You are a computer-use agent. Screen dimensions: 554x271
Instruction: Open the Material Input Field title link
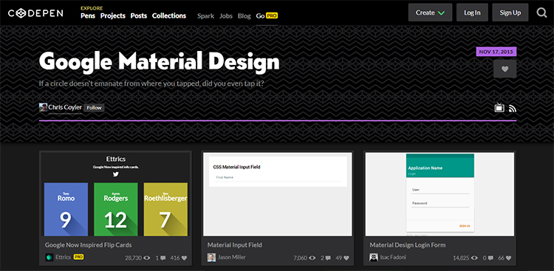click(x=235, y=245)
